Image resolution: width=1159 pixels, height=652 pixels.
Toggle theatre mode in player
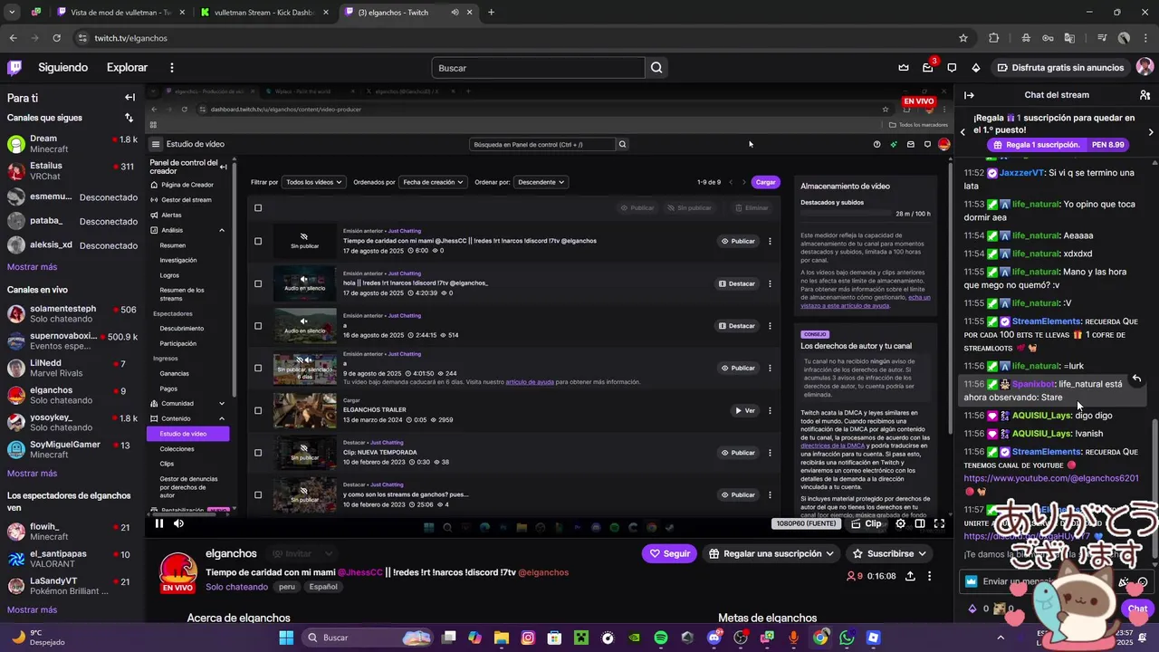click(920, 523)
